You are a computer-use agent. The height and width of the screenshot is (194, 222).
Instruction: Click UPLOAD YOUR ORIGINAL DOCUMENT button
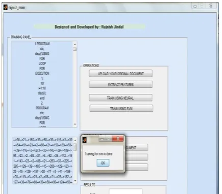tap(120, 74)
